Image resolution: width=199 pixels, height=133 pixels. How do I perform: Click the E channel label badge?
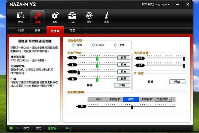[x=72, y=65]
